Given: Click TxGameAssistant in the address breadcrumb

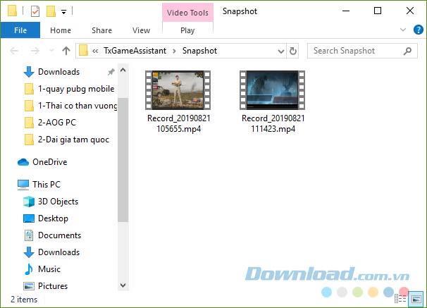Looking at the screenshot, I should 135,51.
